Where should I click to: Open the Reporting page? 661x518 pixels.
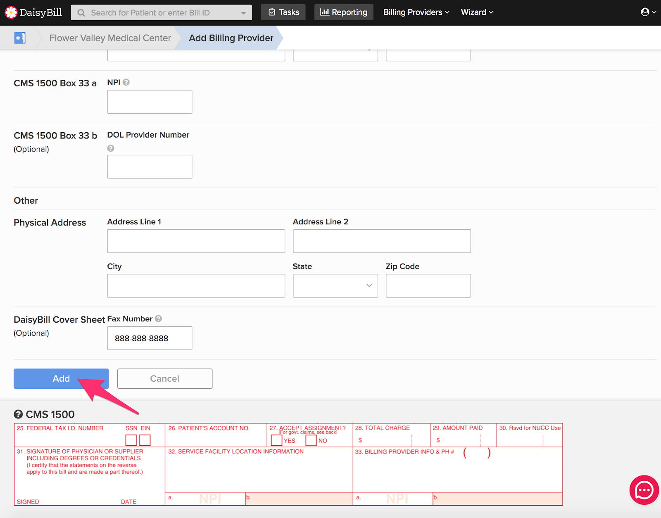tap(344, 12)
